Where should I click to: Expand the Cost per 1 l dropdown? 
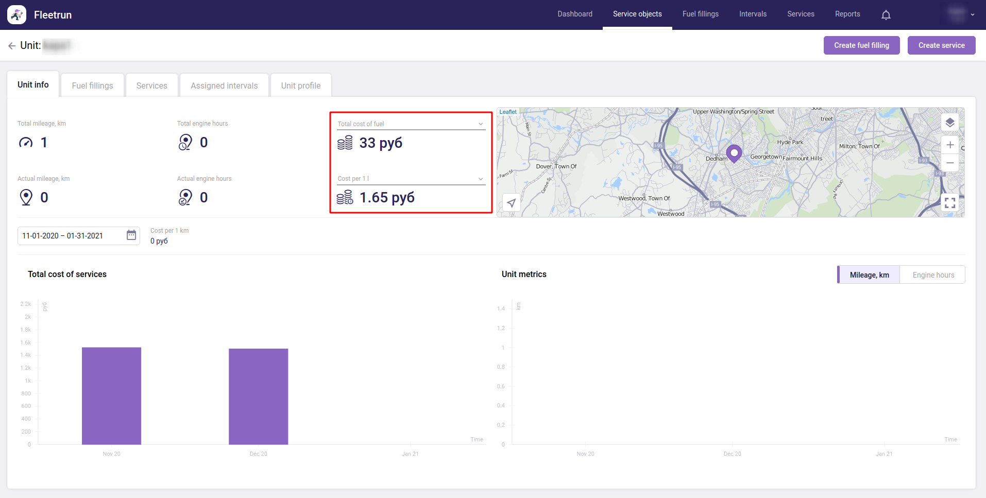480,179
